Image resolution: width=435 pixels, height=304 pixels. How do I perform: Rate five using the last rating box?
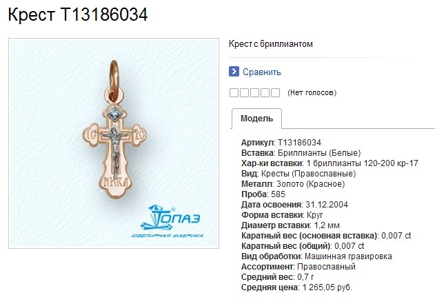275,92
